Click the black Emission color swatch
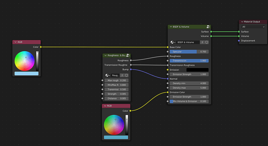Image resolution: width=268 pixels, height=146 pixels. point(197,70)
